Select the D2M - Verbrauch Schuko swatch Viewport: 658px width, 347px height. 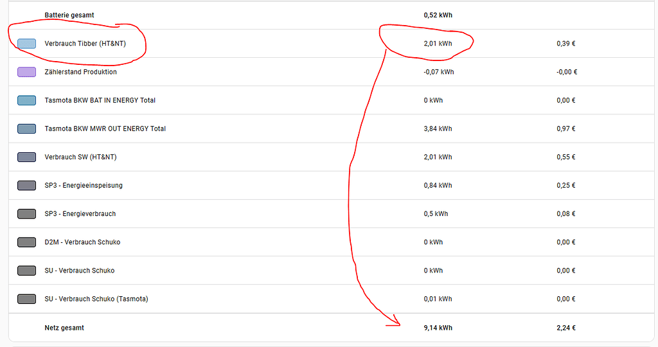(x=26, y=242)
